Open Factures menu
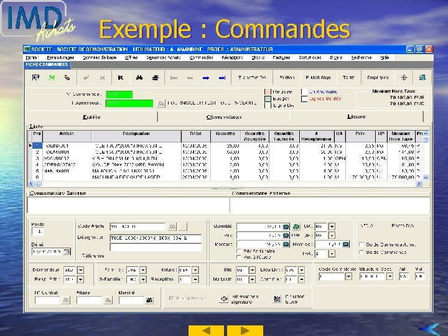The width and height of the screenshot is (448, 336). [281, 57]
